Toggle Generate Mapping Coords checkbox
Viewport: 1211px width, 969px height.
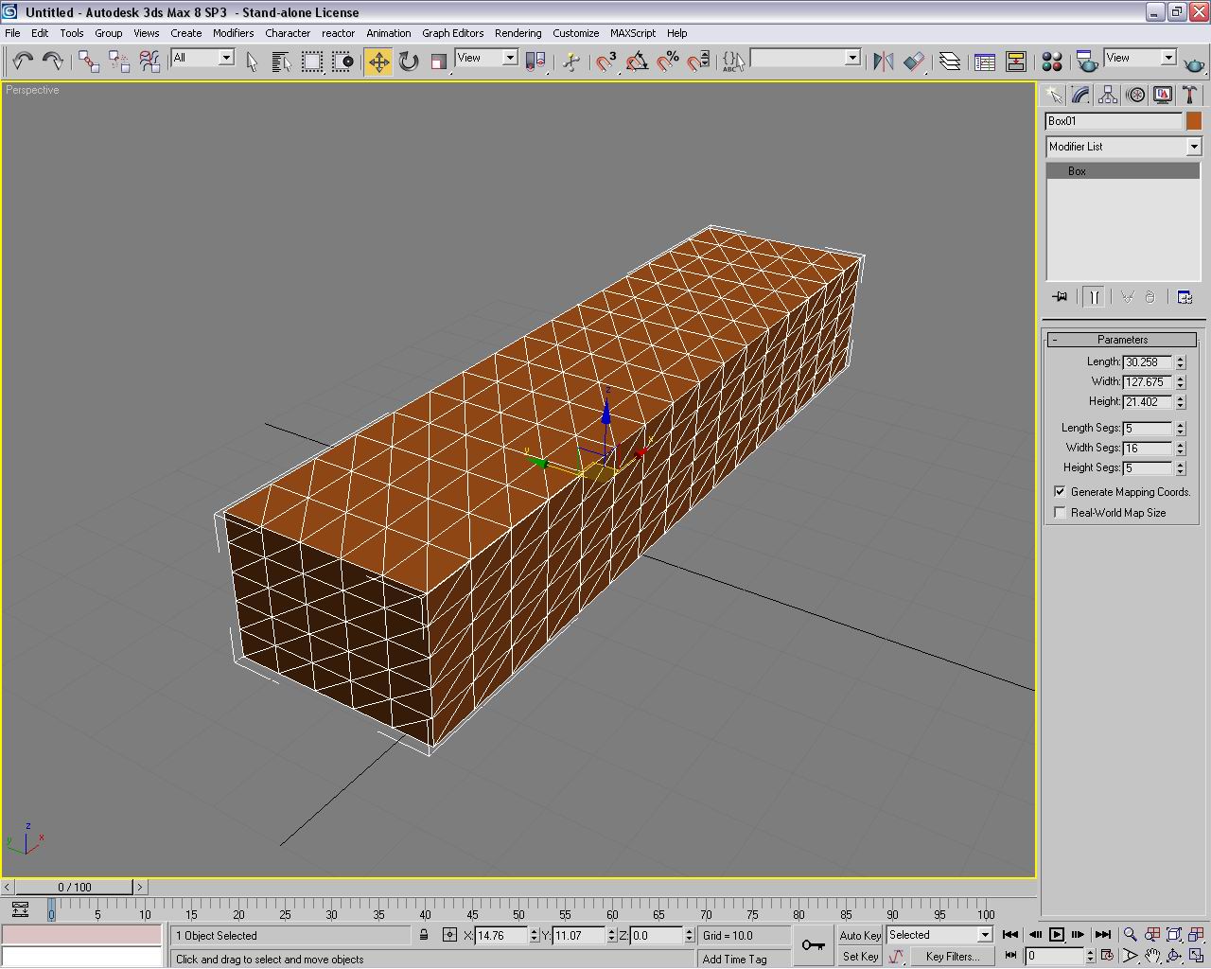(x=1060, y=492)
